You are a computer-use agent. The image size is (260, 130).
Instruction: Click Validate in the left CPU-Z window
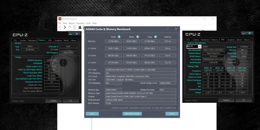[x=53, y=101]
